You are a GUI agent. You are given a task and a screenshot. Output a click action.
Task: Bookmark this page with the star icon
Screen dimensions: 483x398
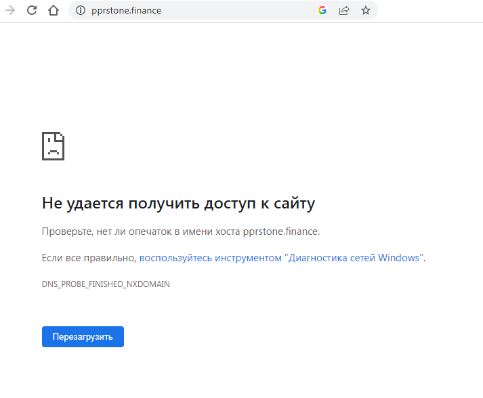click(366, 10)
